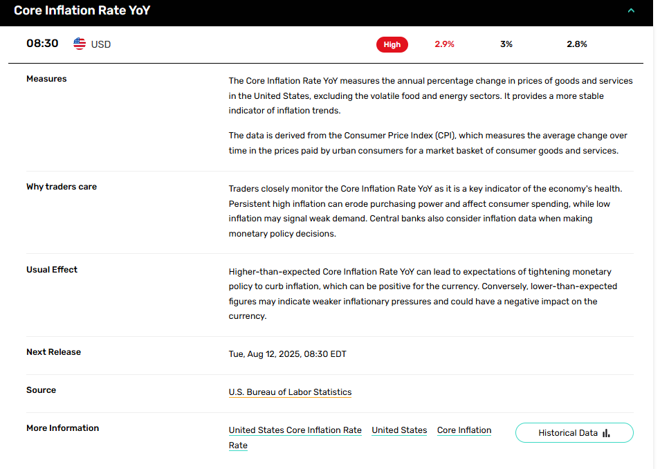This screenshot has width=660, height=469.
Task: Open the Historical Data button
Action: click(574, 433)
